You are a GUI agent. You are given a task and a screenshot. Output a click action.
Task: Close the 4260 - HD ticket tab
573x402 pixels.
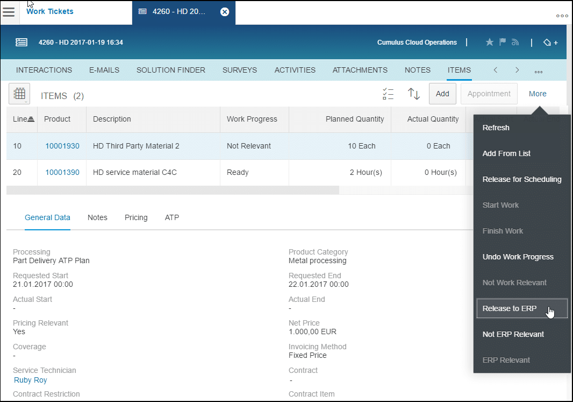coord(225,12)
